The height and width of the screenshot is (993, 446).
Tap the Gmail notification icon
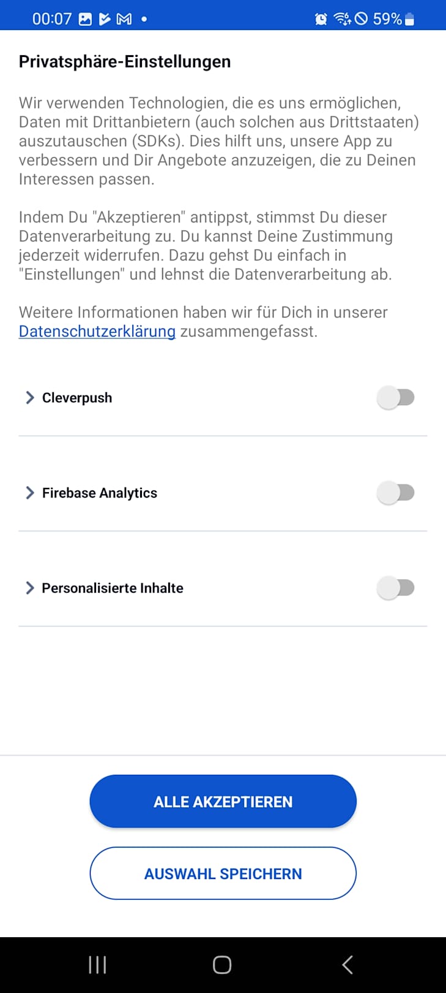(124, 19)
